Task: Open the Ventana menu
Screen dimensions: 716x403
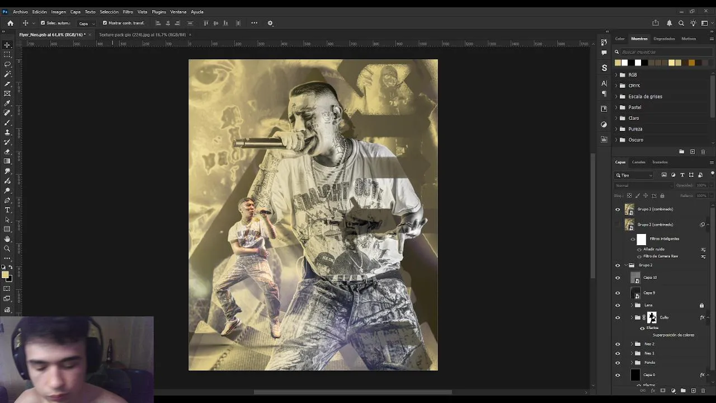Action: tap(178, 12)
